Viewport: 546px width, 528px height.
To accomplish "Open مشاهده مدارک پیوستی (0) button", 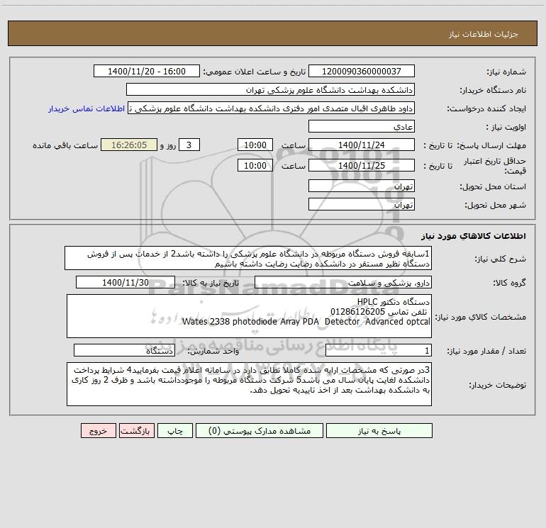I will [x=260, y=431].
